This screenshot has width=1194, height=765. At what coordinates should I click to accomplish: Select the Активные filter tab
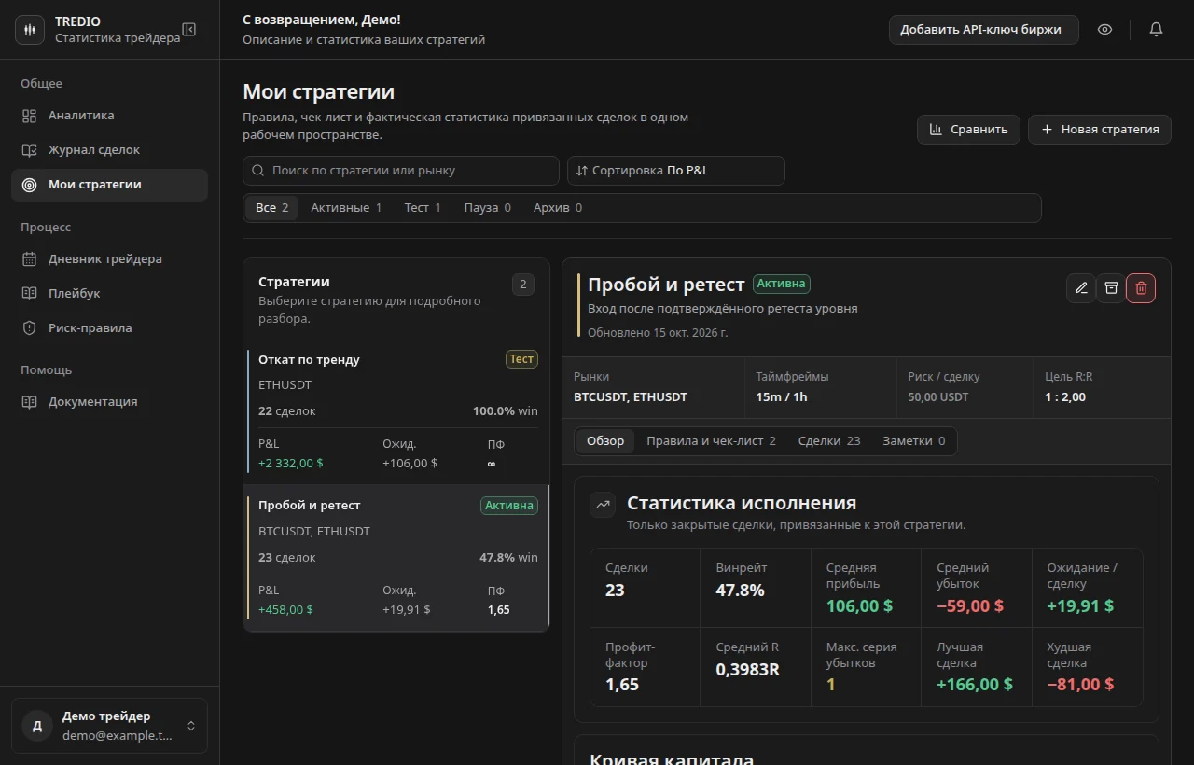(x=346, y=208)
